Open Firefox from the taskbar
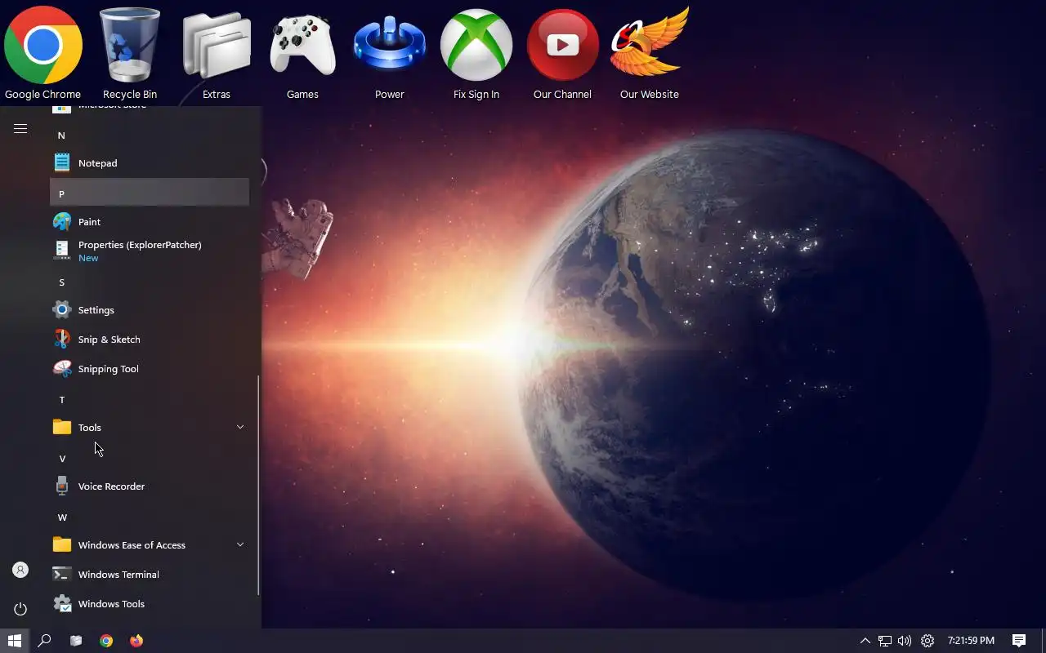This screenshot has height=653, width=1046. 136,641
